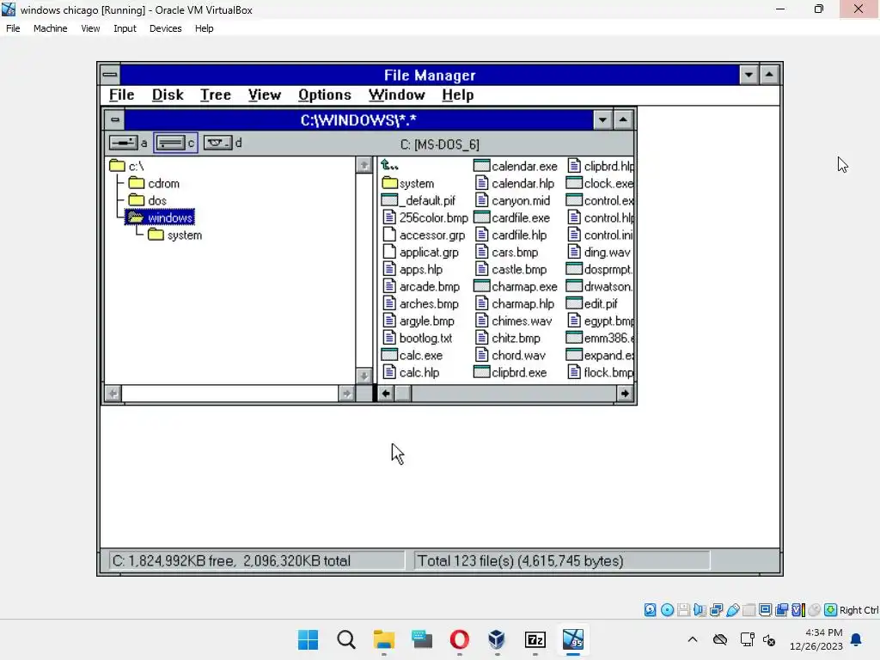Viewport: 880px width, 660px height.
Task: Open the Disk menu
Action: point(168,95)
